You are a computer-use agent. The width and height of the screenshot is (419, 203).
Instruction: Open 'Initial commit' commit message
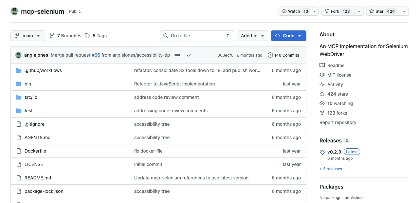click(x=148, y=164)
